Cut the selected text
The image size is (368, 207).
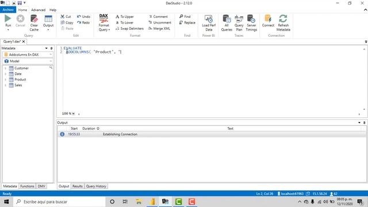click(66, 17)
